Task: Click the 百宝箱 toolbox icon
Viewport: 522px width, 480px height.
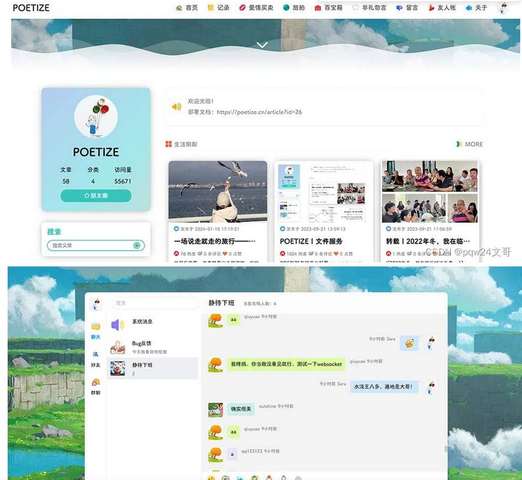Action: coord(318,8)
